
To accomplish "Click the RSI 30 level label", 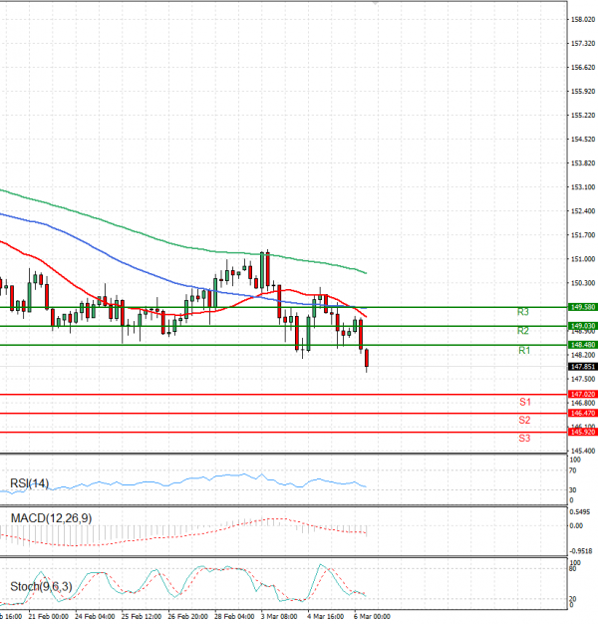I will [x=572, y=489].
